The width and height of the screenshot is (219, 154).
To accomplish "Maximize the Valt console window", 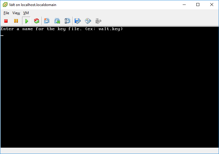I will (x=198, y=5).
